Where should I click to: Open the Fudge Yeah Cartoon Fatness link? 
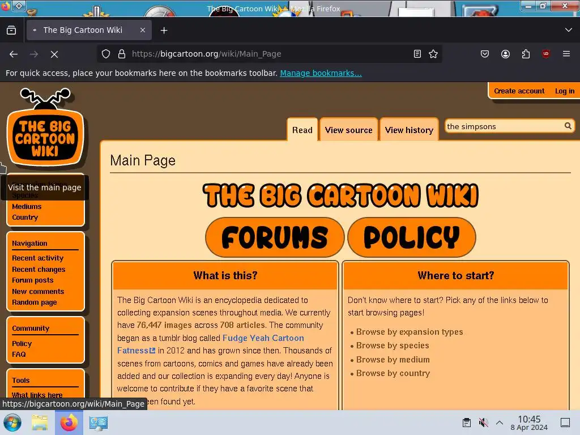point(263,338)
